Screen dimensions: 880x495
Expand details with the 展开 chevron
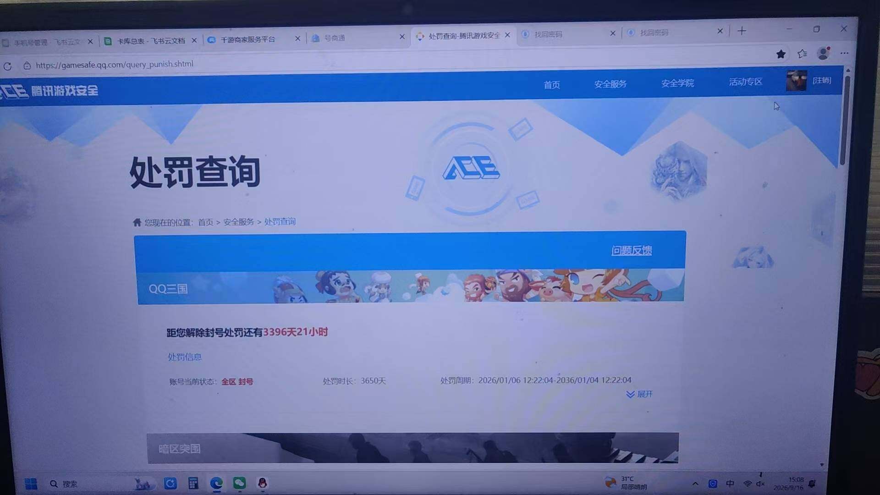[x=639, y=394]
